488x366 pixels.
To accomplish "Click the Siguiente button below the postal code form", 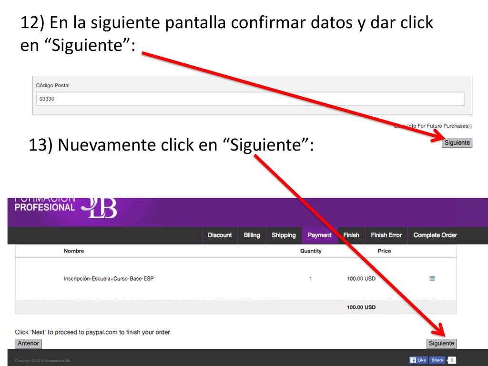I will 457,142.
